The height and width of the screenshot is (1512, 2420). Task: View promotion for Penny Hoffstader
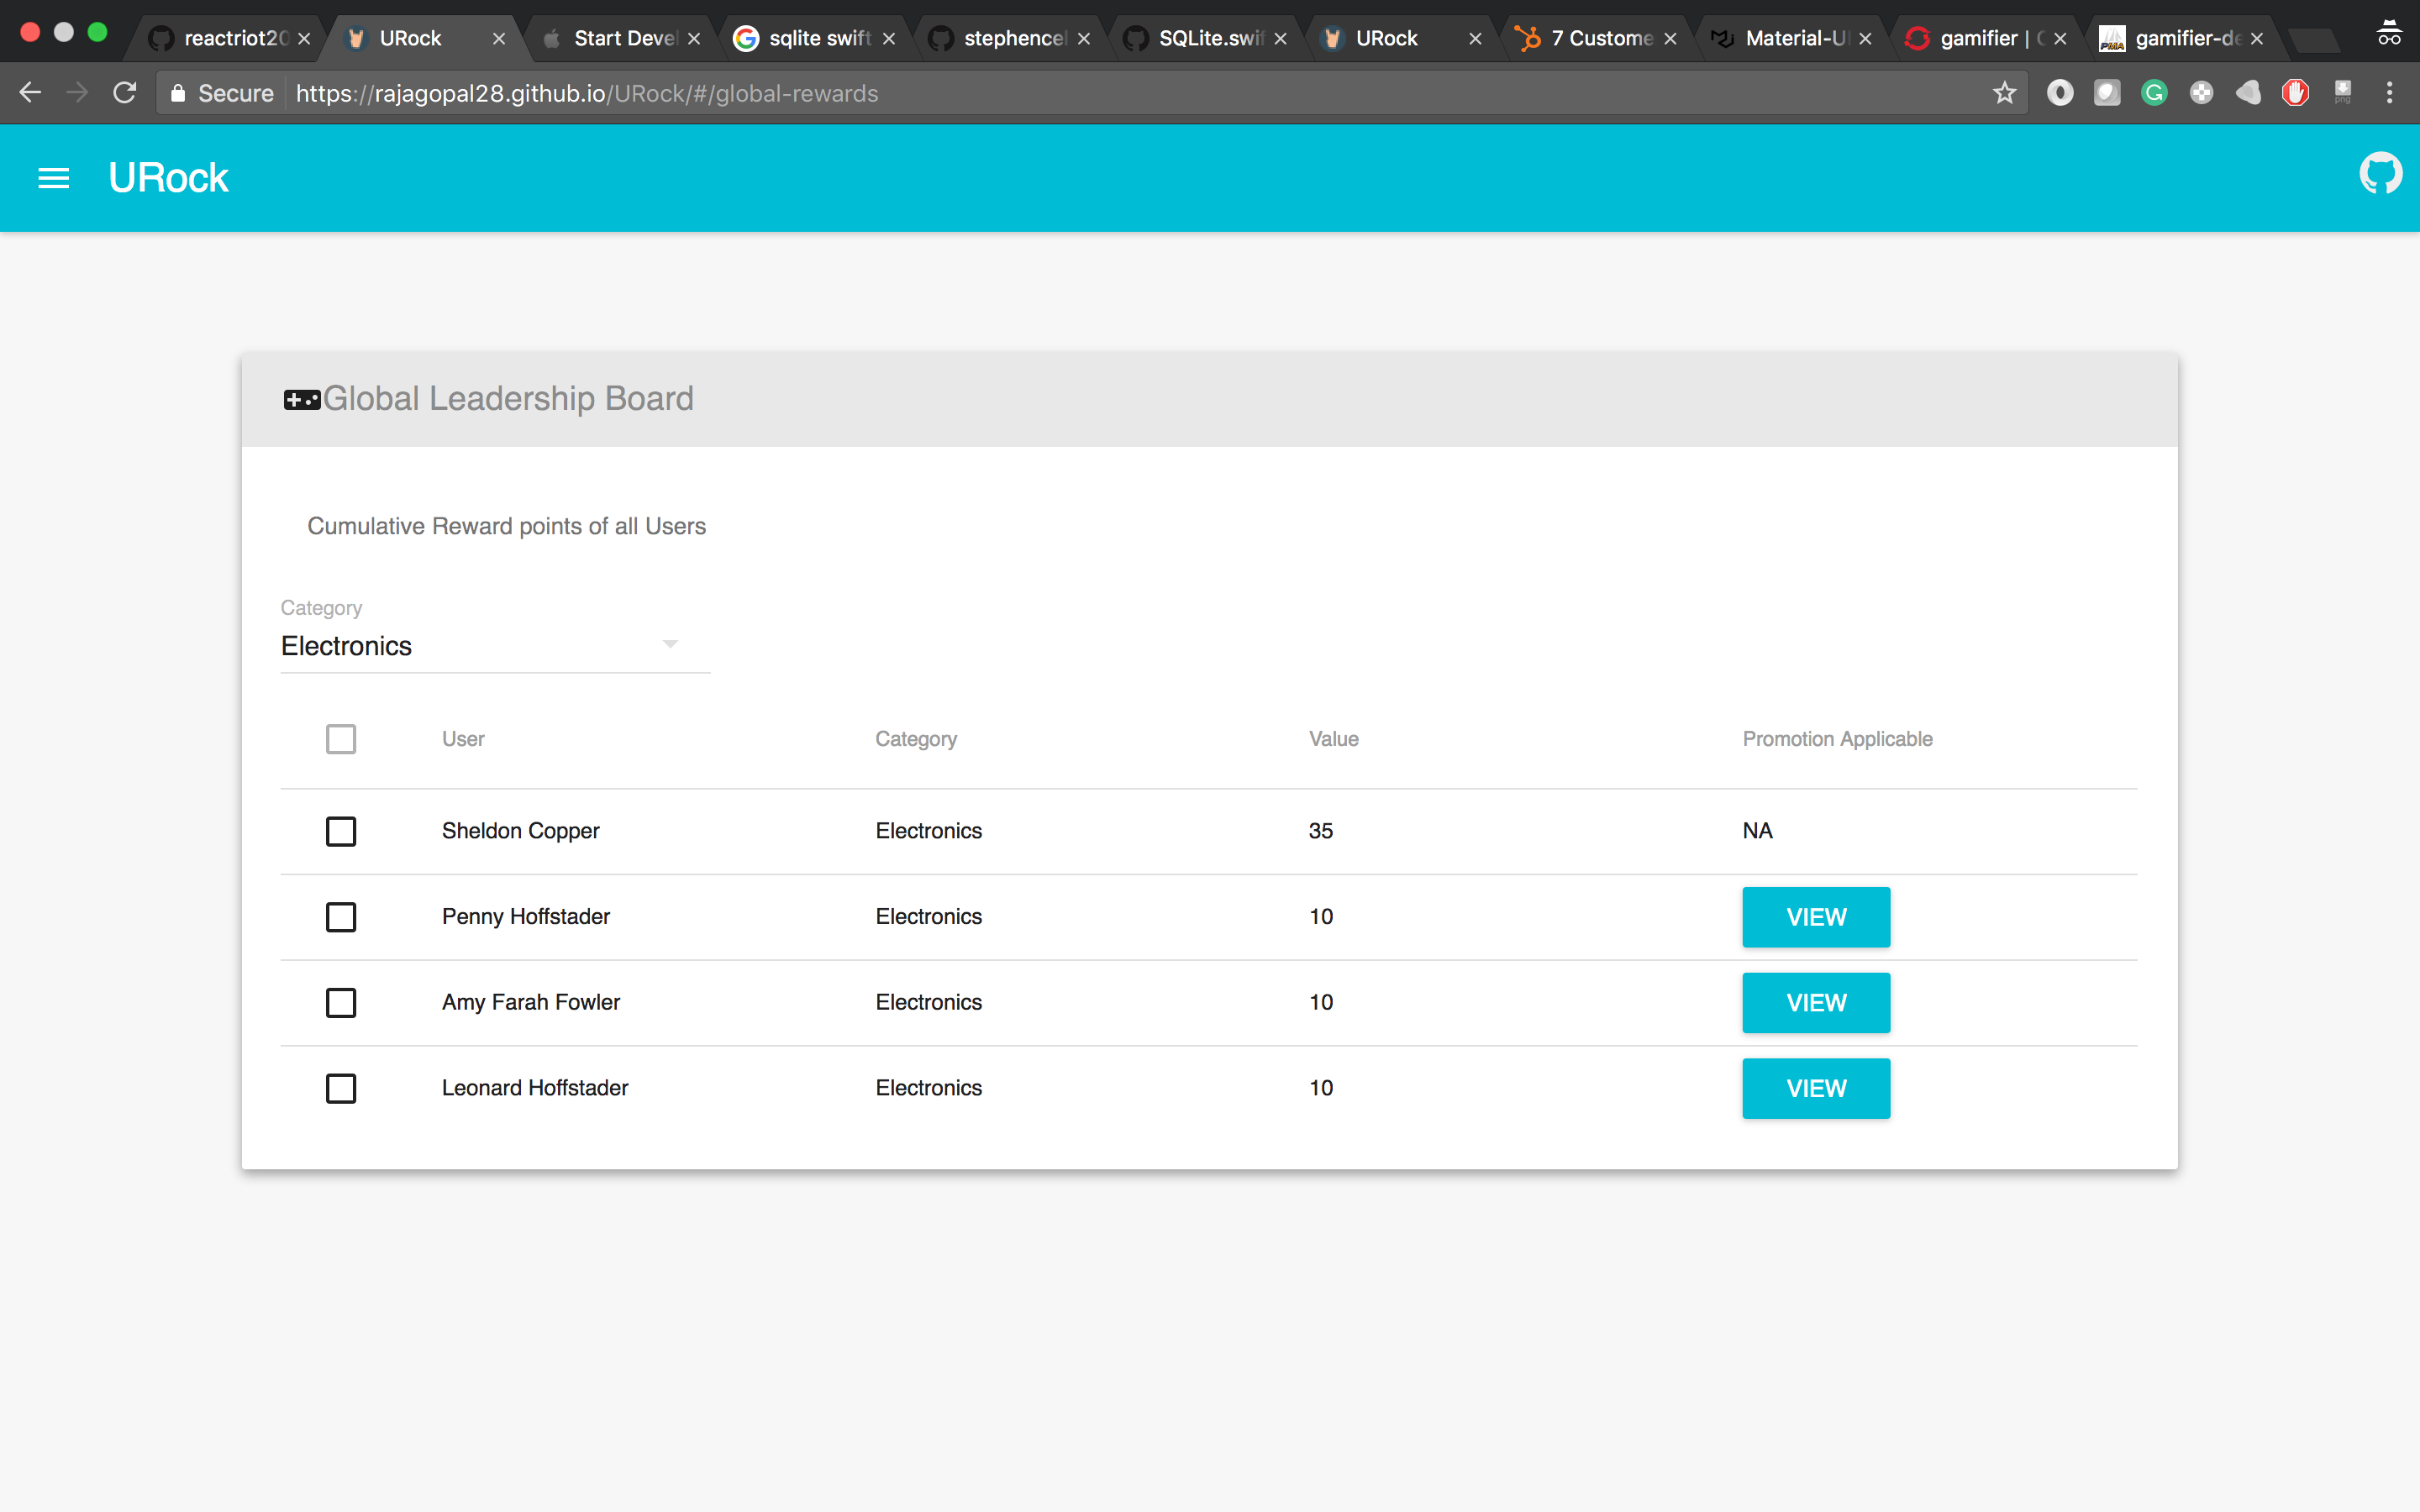(1815, 917)
